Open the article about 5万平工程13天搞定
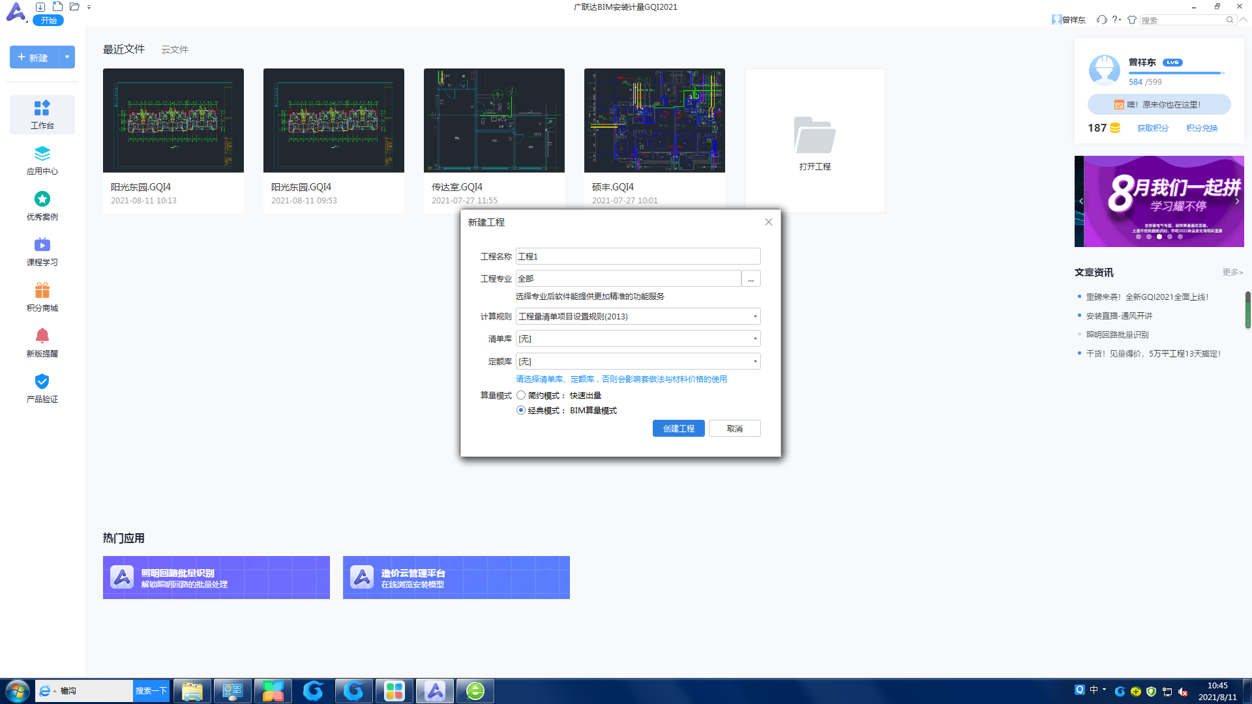Screen dimensions: 1252x704 [x=1153, y=354]
